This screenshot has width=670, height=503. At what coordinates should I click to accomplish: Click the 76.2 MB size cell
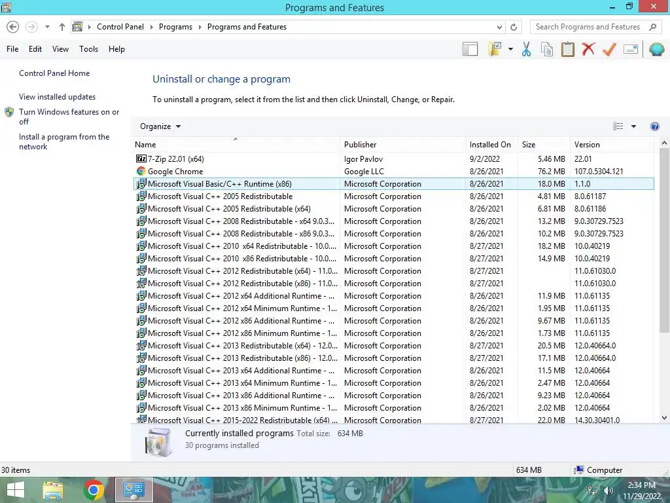pos(551,172)
